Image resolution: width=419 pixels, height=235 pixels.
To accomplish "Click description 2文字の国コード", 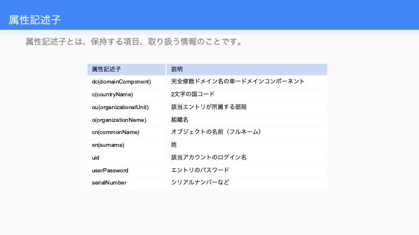I will click(193, 95).
